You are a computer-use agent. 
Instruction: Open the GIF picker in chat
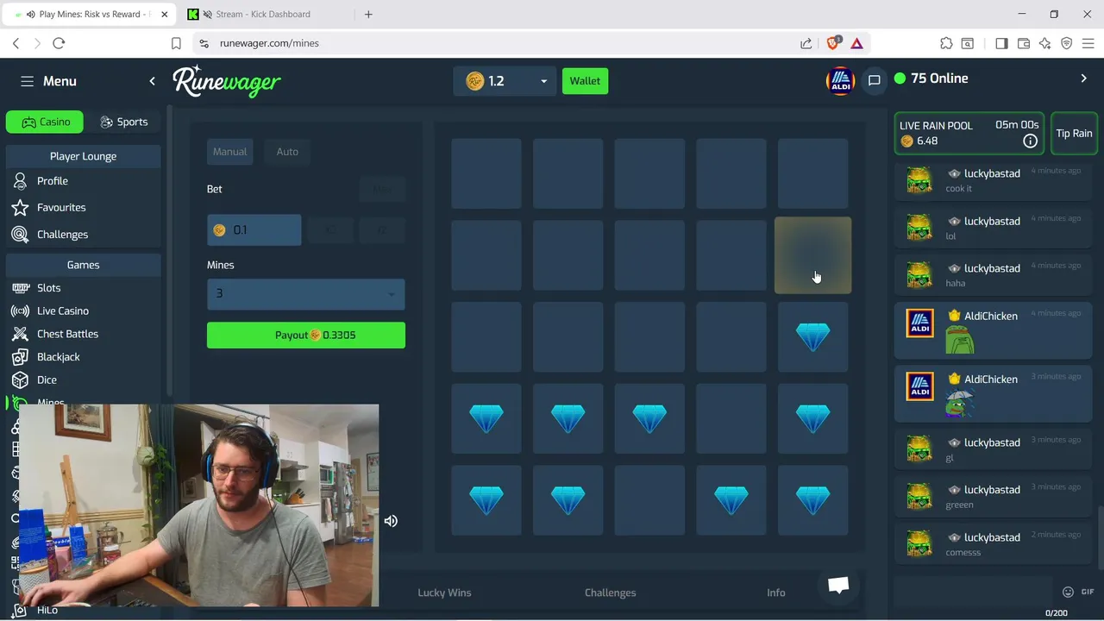pos(1088,592)
